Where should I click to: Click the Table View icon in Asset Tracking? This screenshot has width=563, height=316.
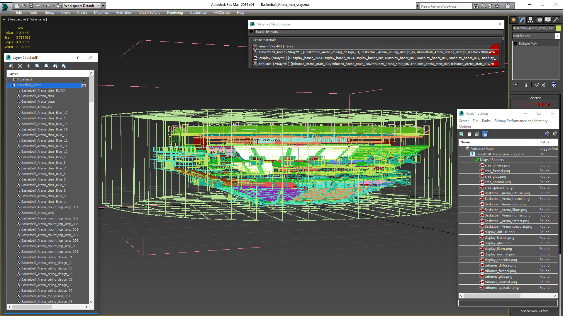(485, 134)
